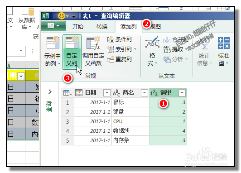Screen dimensions: 241x173
Task: Switch to the Transform (转换) tab
Action: (x=102, y=27)
